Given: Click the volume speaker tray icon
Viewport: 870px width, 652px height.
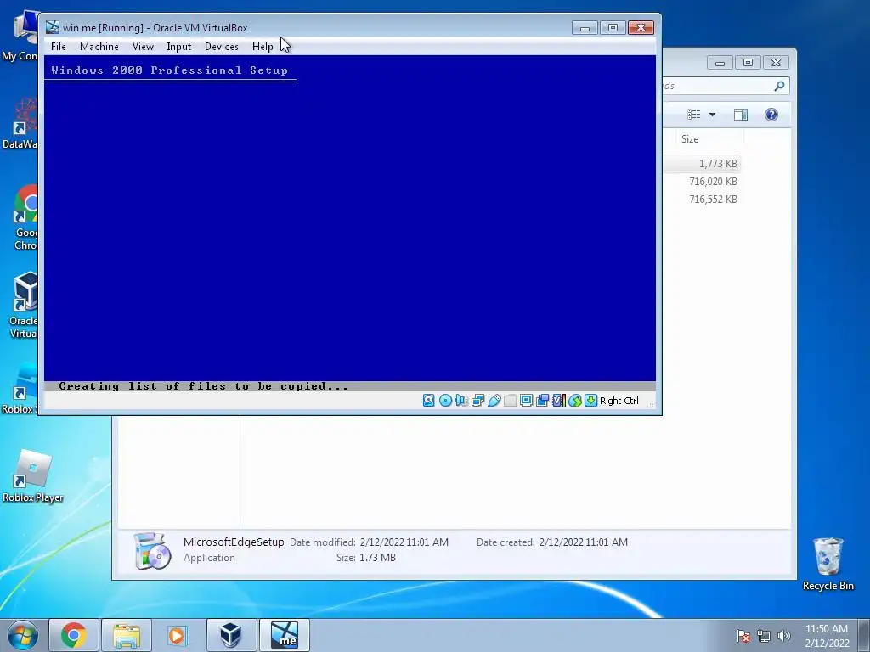Looking at the screenshot, I should (x=783, y=636).
